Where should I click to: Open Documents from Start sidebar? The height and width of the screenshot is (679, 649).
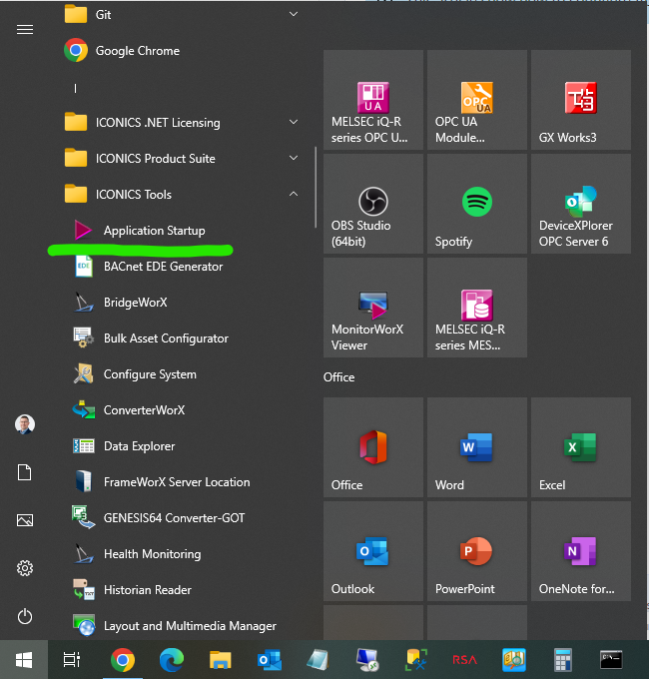click(25, 472)
